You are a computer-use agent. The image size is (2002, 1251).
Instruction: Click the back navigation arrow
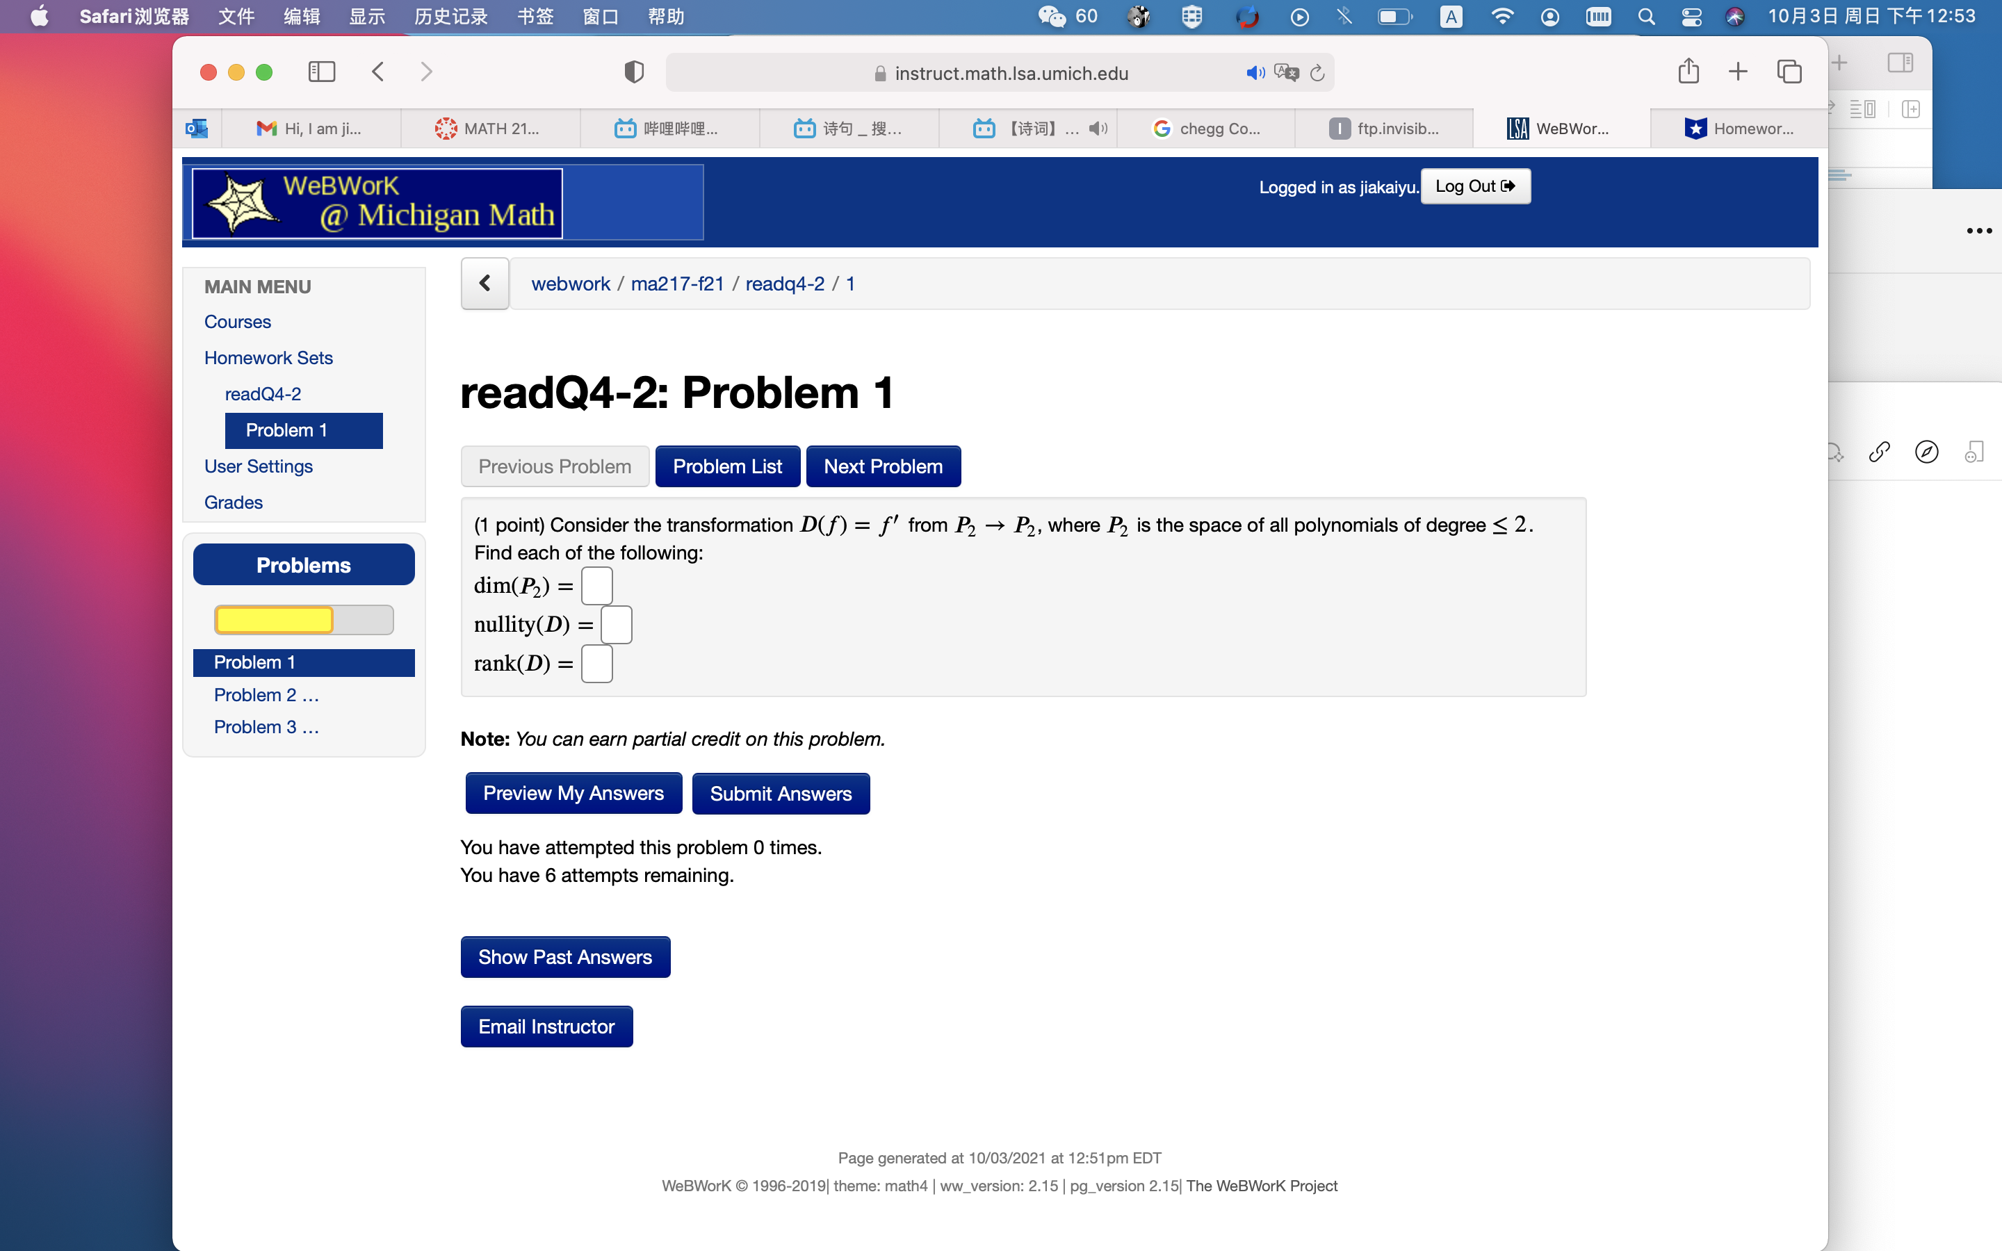coord(378,72)
